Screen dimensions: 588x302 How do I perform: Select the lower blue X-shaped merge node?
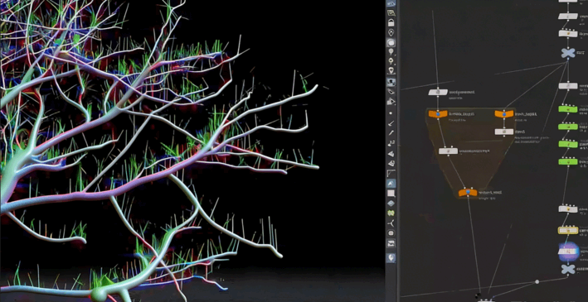568,269
